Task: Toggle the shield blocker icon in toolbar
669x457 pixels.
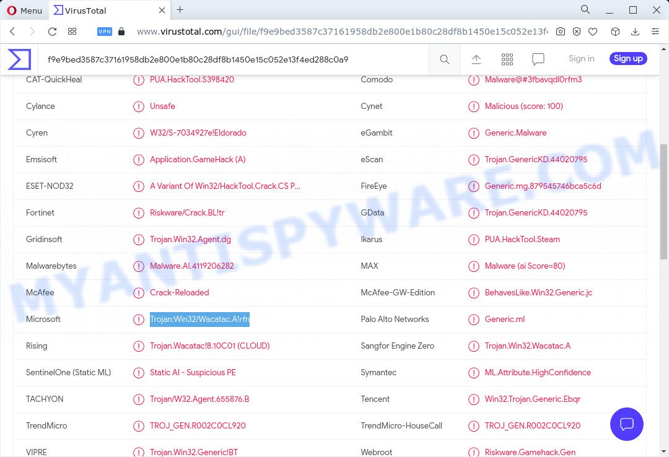Action: point(577,31)
